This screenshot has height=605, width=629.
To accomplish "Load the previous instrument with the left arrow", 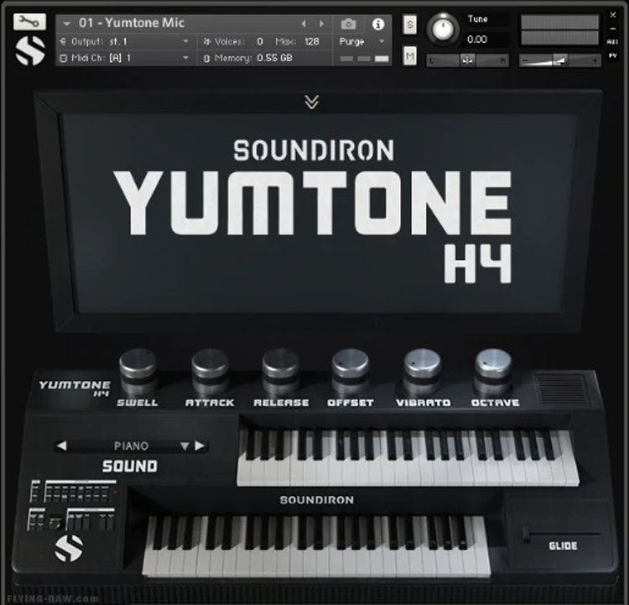I will pos(304,24).
